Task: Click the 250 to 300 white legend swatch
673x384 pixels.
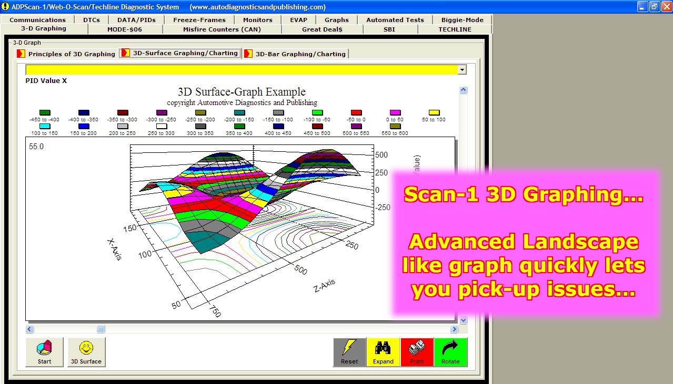Action: [162, 126]
